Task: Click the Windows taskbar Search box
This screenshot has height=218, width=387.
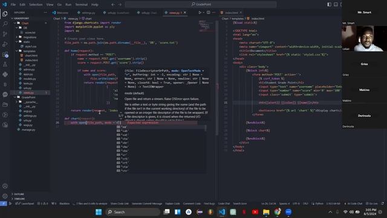Action: pyautogui.click(x=132, y=212)
